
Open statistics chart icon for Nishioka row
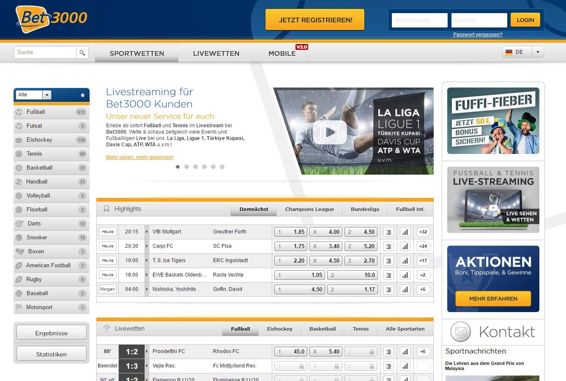point(405,289)
